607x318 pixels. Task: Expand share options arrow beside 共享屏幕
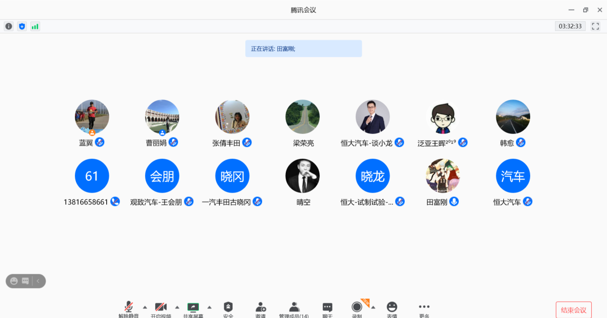tap(209, 307)
